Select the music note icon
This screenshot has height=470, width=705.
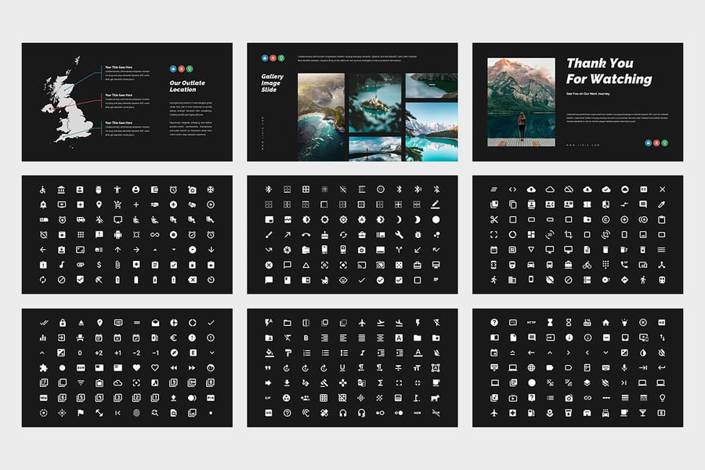click(x=61, y=264)
